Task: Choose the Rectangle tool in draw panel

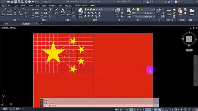Action: (x=26, y=10)
